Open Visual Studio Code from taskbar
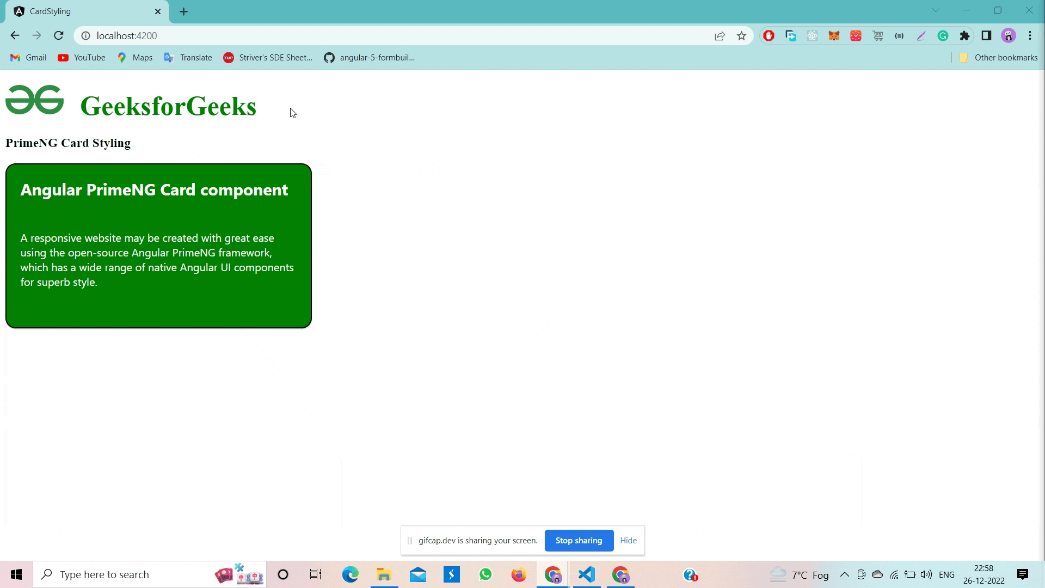 (x=587, y=574)
